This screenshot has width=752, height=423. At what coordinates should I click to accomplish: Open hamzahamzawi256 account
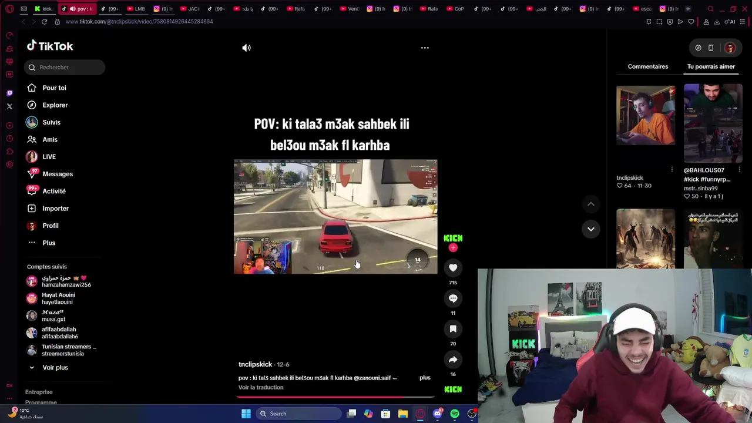pos(59,281)
